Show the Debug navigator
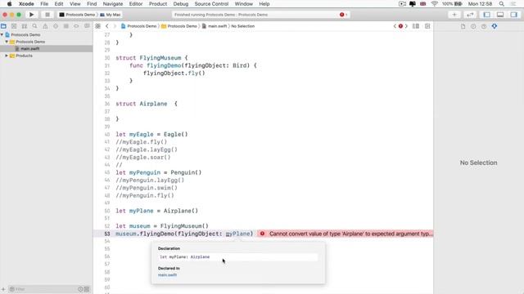The width and height of the screenshot is (524, 294). [65, 26]
